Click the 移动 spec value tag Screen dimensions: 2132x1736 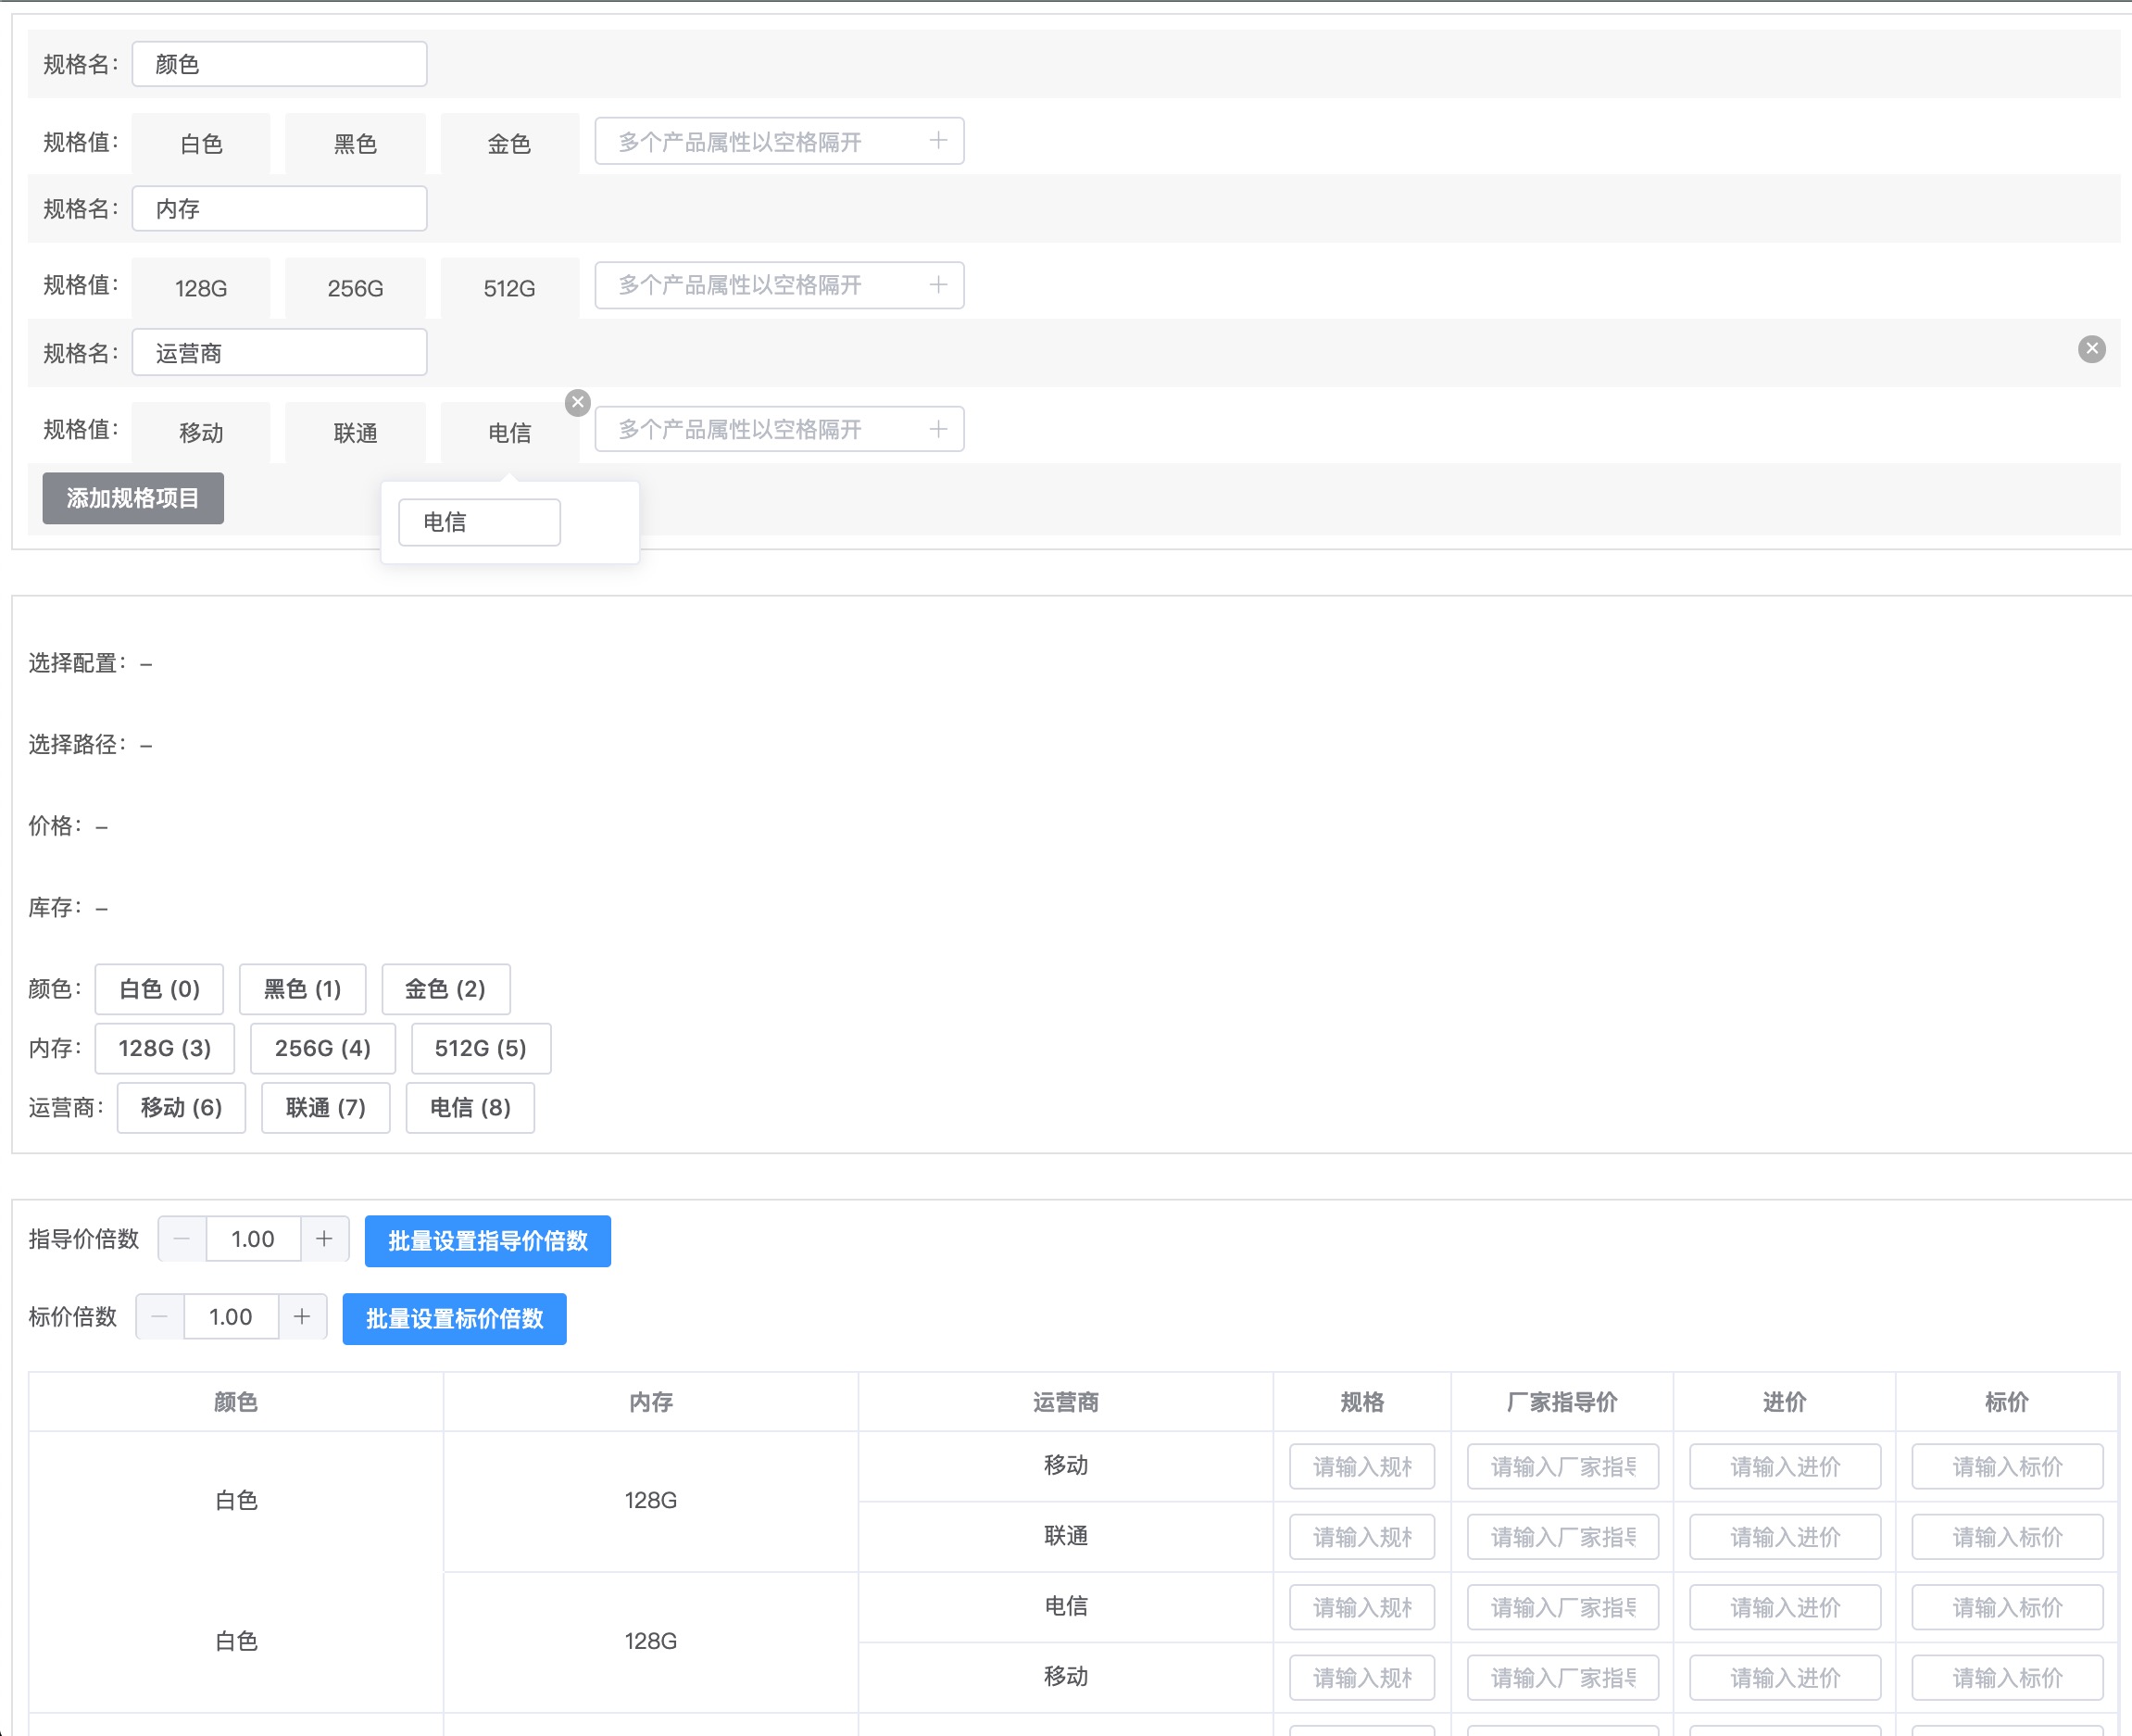[x=201, y=433]
